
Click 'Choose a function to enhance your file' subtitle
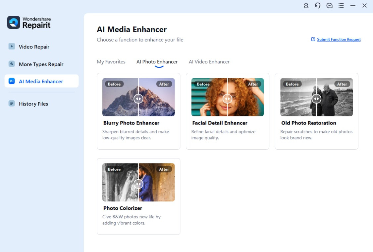pyautogui.click(x=140, y=40)
